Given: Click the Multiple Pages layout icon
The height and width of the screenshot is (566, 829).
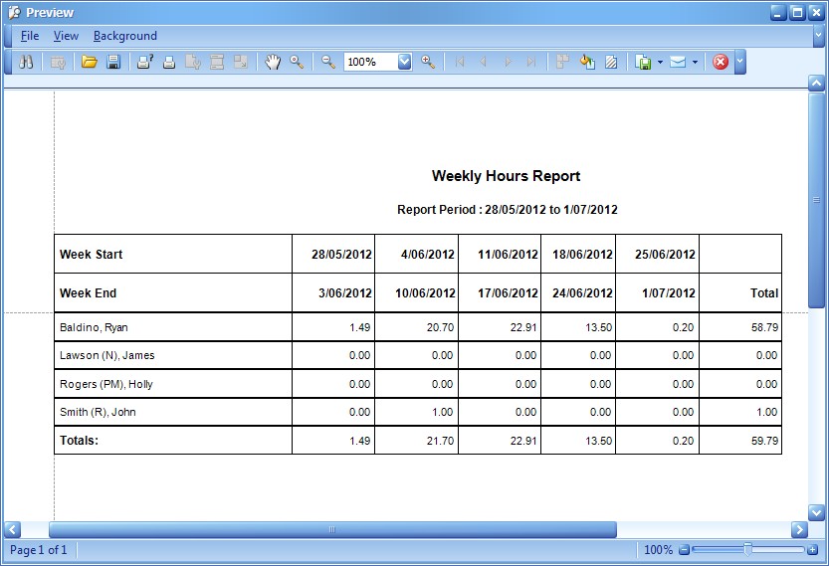Looking at the screenshot, I should click(x=562, y=62).
